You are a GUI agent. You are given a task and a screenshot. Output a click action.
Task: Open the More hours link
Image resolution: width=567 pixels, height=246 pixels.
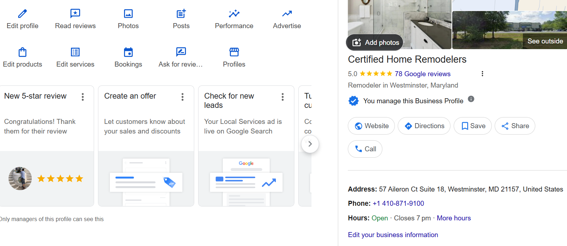tap(454, 218)
